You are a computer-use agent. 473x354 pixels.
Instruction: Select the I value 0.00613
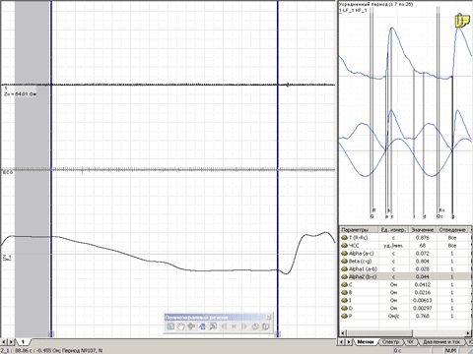423,300
